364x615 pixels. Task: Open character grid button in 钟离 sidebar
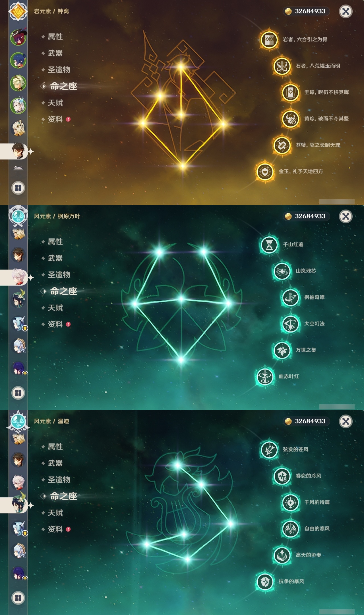point(18,188)
